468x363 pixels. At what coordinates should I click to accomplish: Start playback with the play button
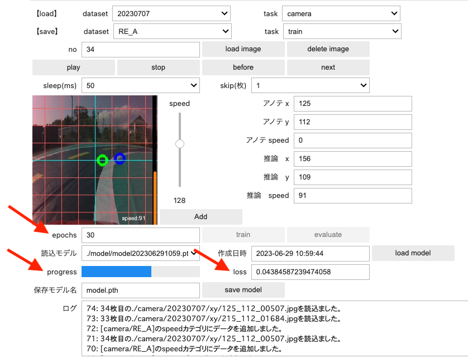(x=73, y=67)
